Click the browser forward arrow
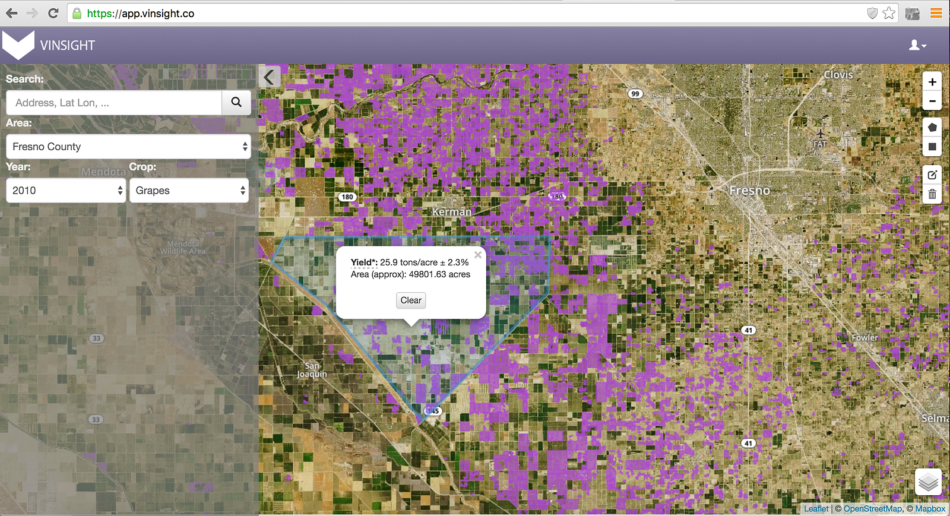This screenshot has height=516, width=950. pos(32,13)
